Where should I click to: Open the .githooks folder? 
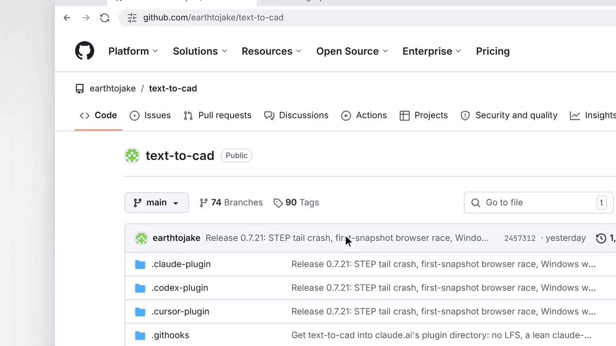170,335
